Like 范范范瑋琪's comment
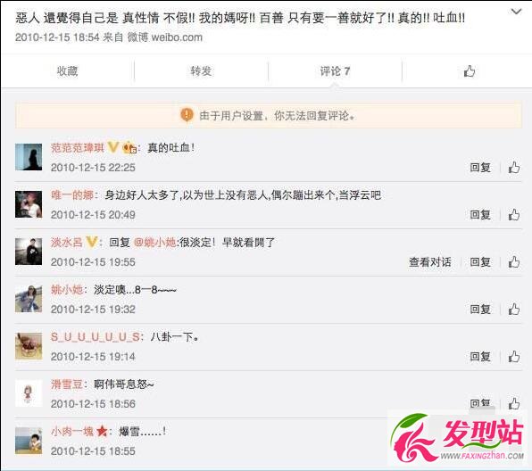Image resolution: width=532 pixels, height=471 pixels. [514, 168]
